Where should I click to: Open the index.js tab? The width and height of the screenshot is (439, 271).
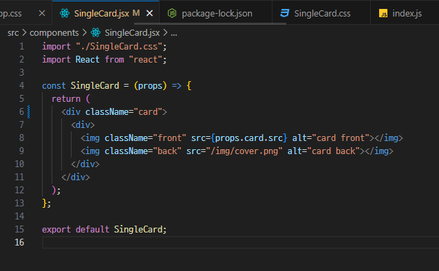405,13
